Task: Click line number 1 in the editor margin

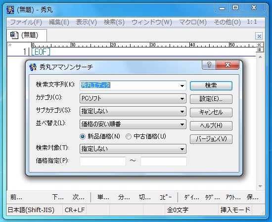Action: [x=25, y=52]
